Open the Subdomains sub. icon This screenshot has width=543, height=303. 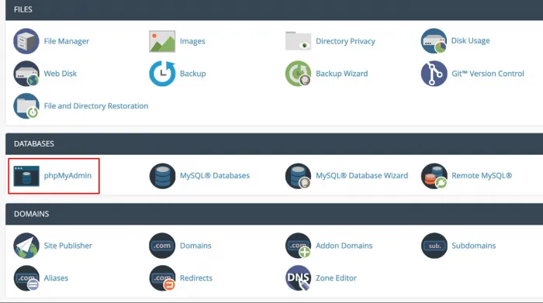click(434, 246)
